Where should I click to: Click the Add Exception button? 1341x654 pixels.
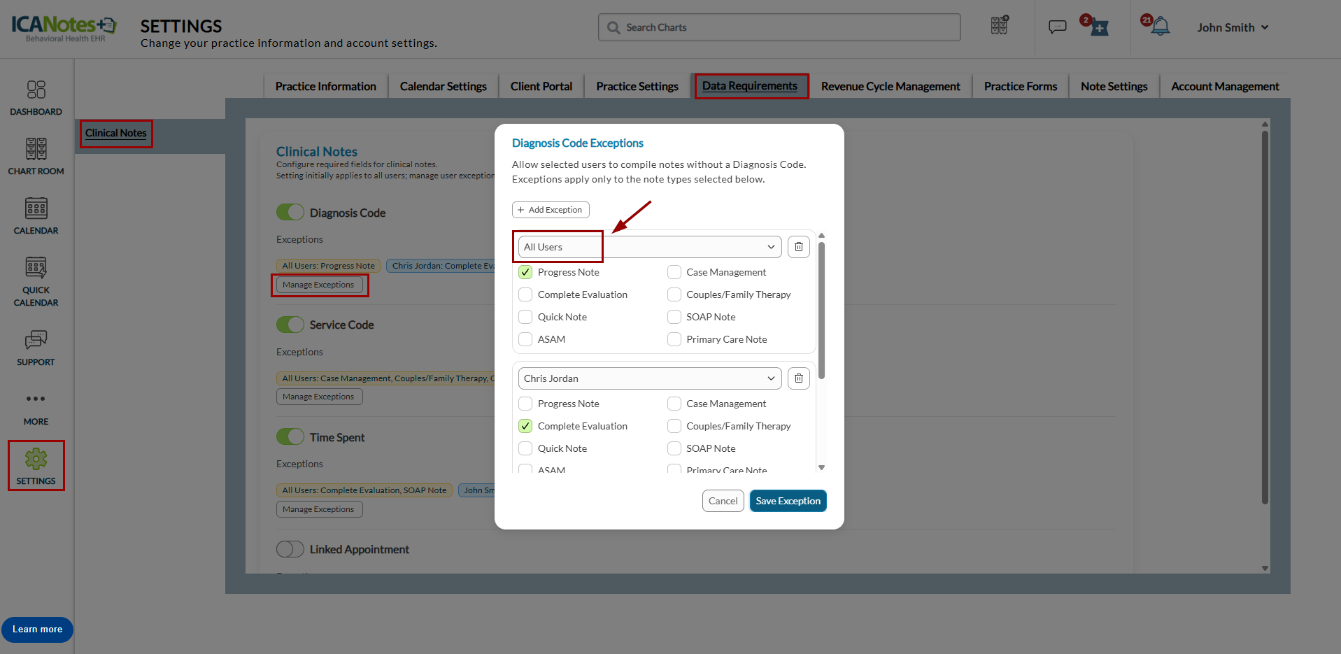pyautogui.click(x=551, y=210)
